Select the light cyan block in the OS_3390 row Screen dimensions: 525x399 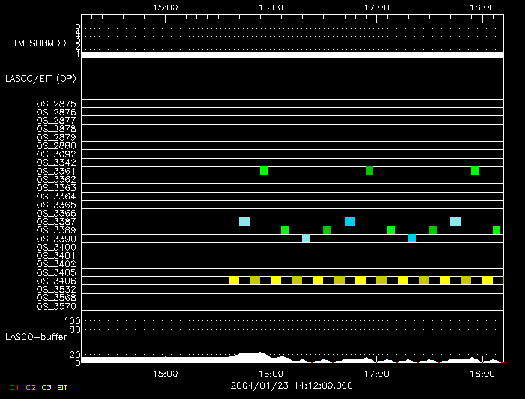(306, 238)
